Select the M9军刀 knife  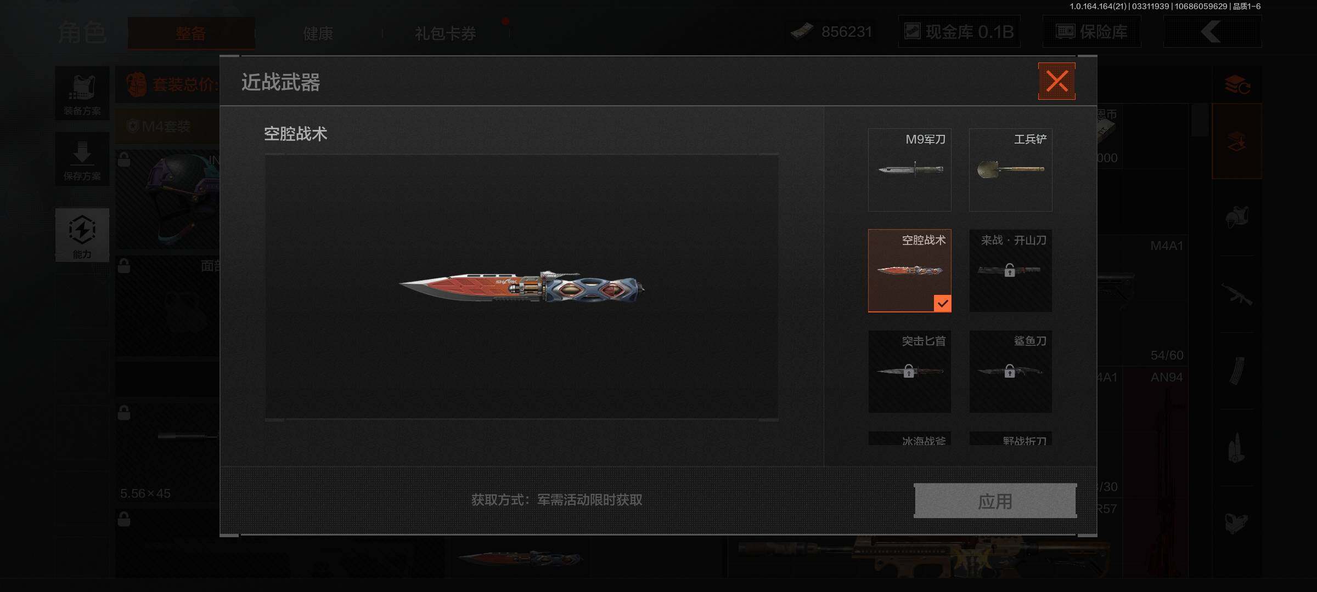click(909, 170)
